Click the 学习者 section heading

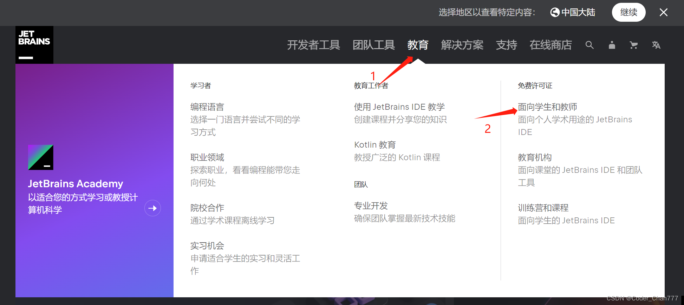point(201,86)
